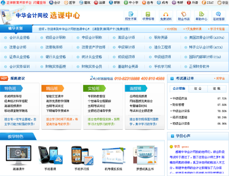Open the 高清课件 monitor thumbnail
The image size is (229, 176).
click(x=19, y=155)
